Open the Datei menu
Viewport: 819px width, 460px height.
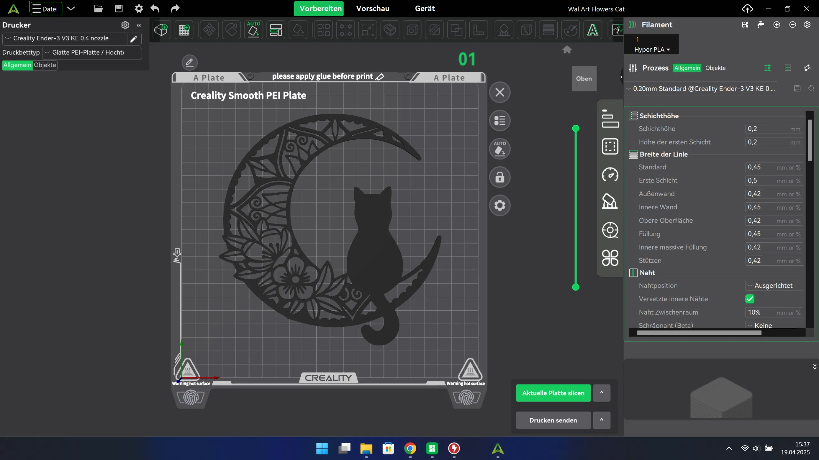pos(46,9)
